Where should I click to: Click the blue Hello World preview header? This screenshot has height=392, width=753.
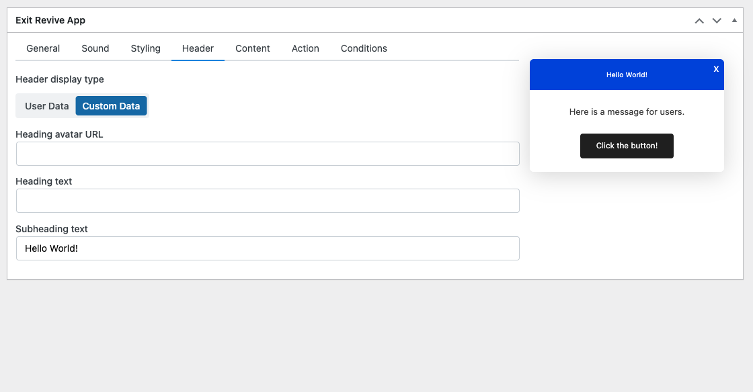coord(626,75)
